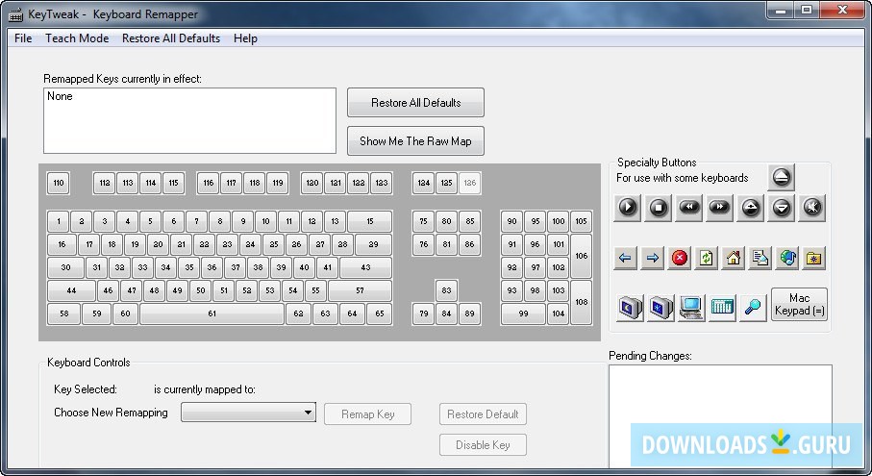Open the Teach Mode menu
This screenshot has height=476, width=872.
click(x=77, y=38)
